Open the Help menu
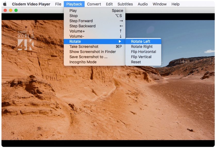Viewport: 219px width, 149px height. click(175, 4)
